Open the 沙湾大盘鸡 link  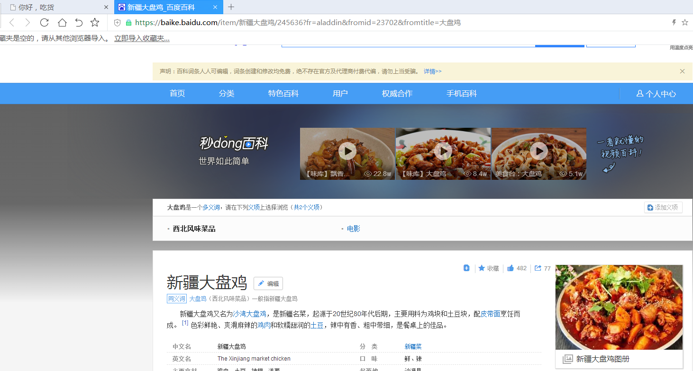point(249,314)
